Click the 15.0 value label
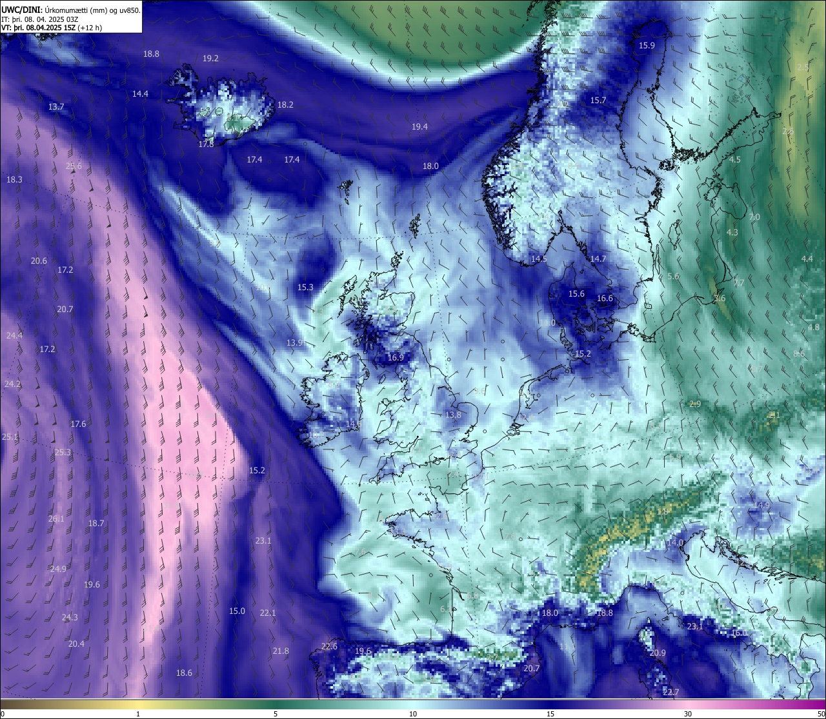Screen dimensions: 826x719 [x=237, y=611]
